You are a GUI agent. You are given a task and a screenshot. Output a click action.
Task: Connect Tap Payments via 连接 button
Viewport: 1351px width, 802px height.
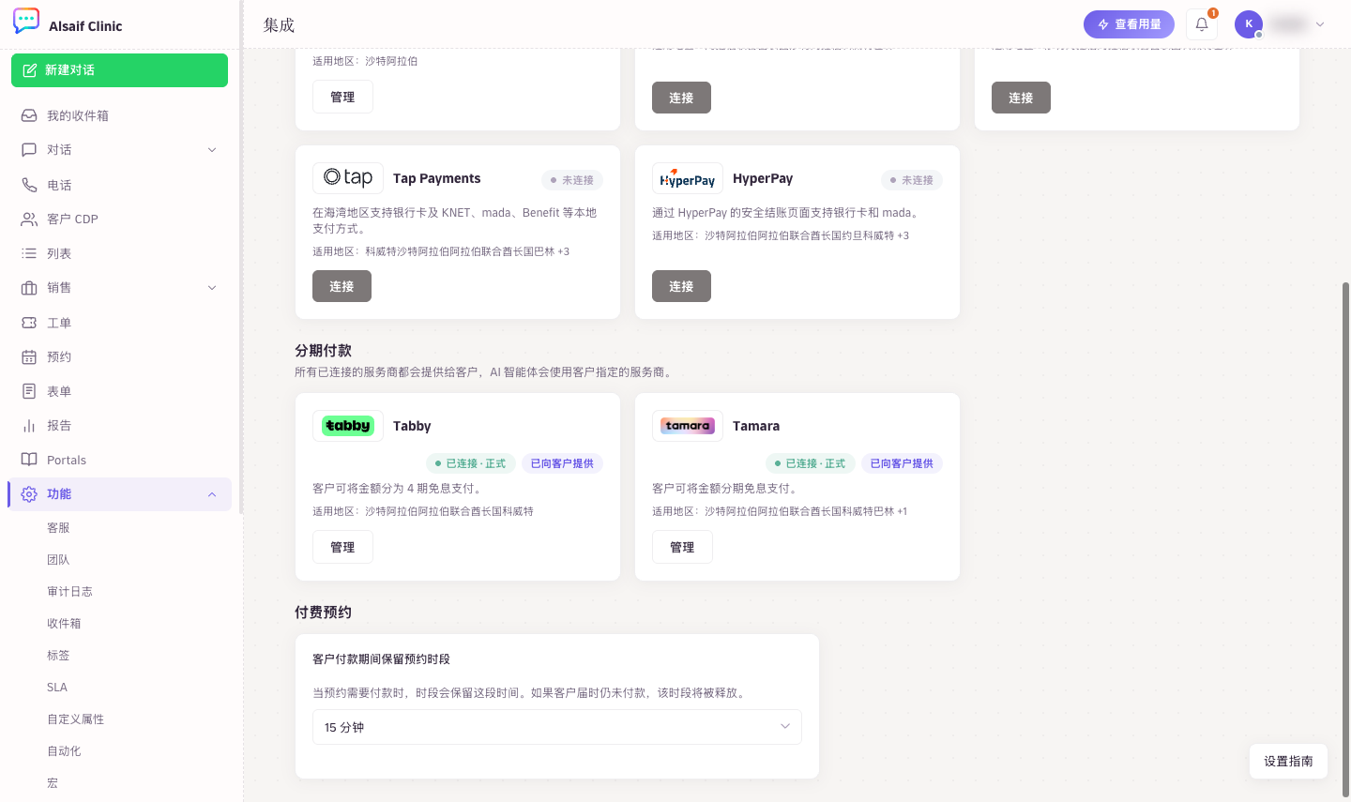(342, 286)
